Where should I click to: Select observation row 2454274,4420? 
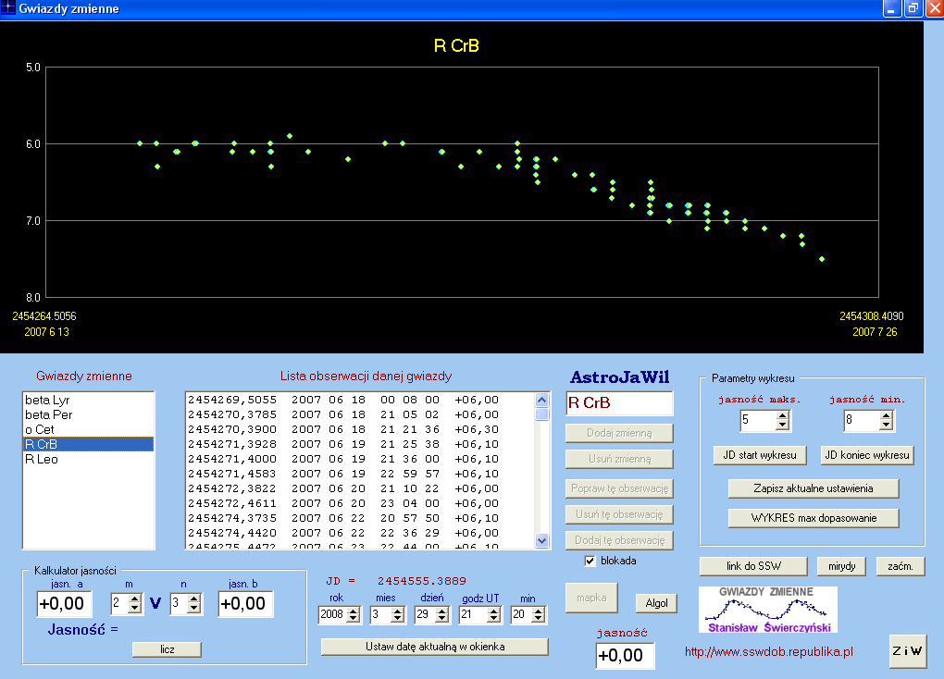[360, 533]
